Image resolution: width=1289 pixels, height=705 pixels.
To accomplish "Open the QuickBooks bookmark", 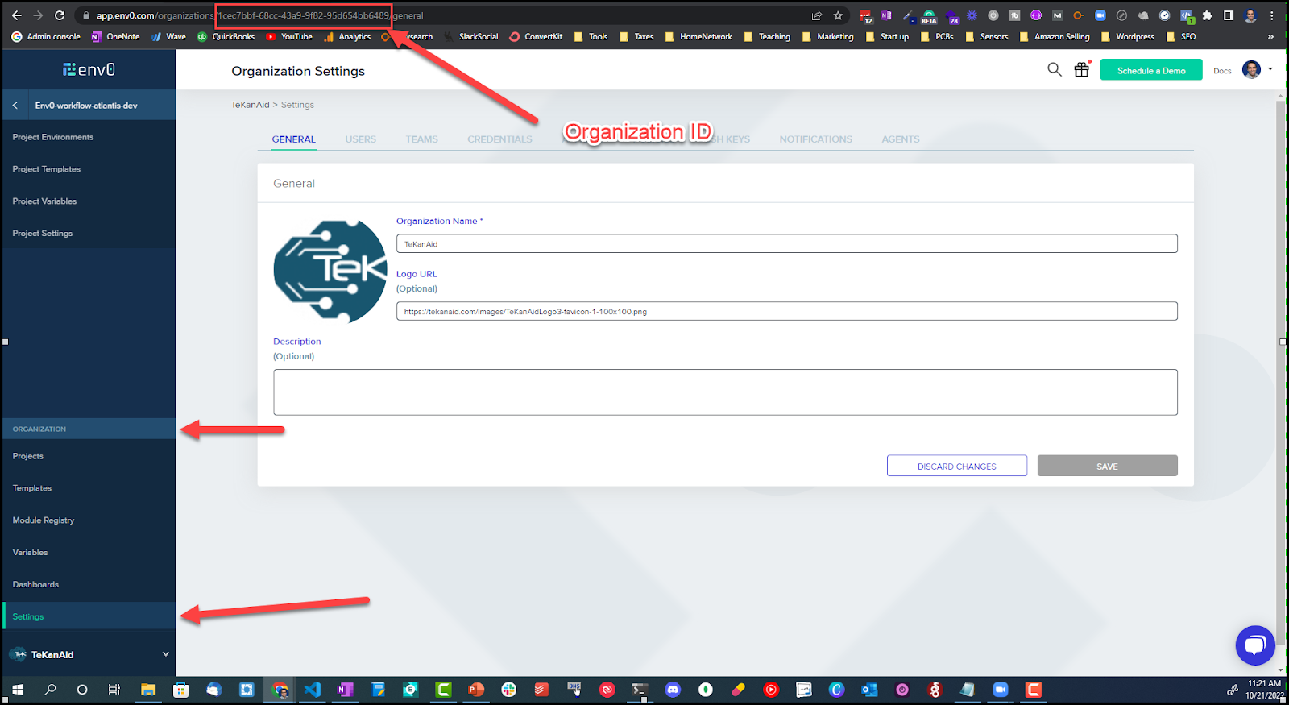I will (x=226, y=36).
